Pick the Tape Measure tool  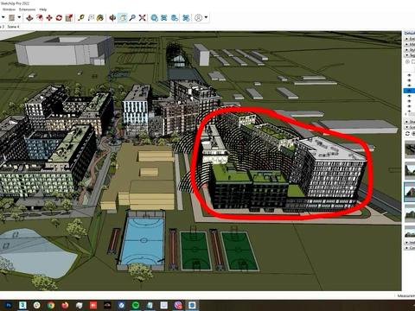click(81, 18)
